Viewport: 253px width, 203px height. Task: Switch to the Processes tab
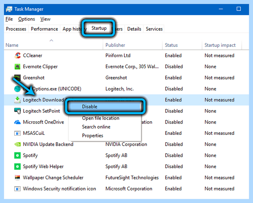[x=16, y=29]
